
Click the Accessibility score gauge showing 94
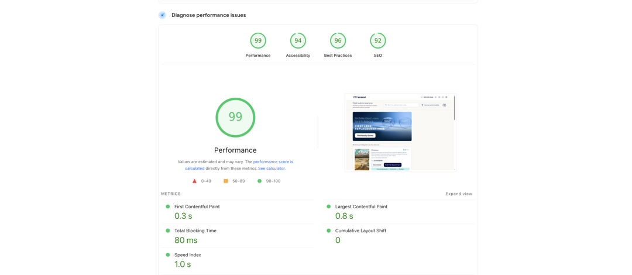298,41
